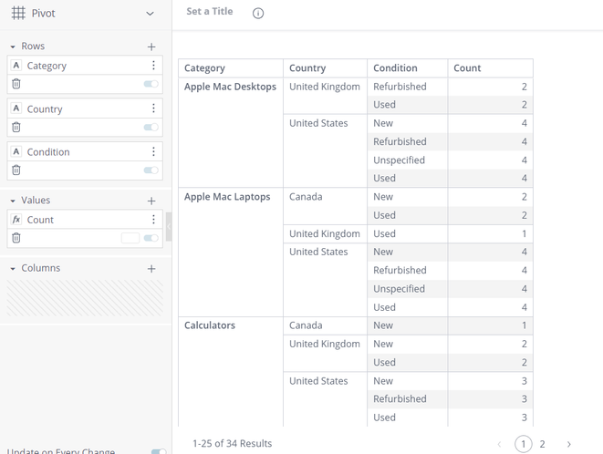
Task: Click the Condition column header
Action: (408, 68)
